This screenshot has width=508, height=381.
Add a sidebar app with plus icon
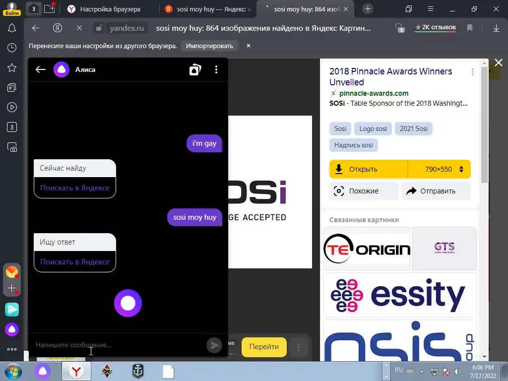tap(12, 288)
